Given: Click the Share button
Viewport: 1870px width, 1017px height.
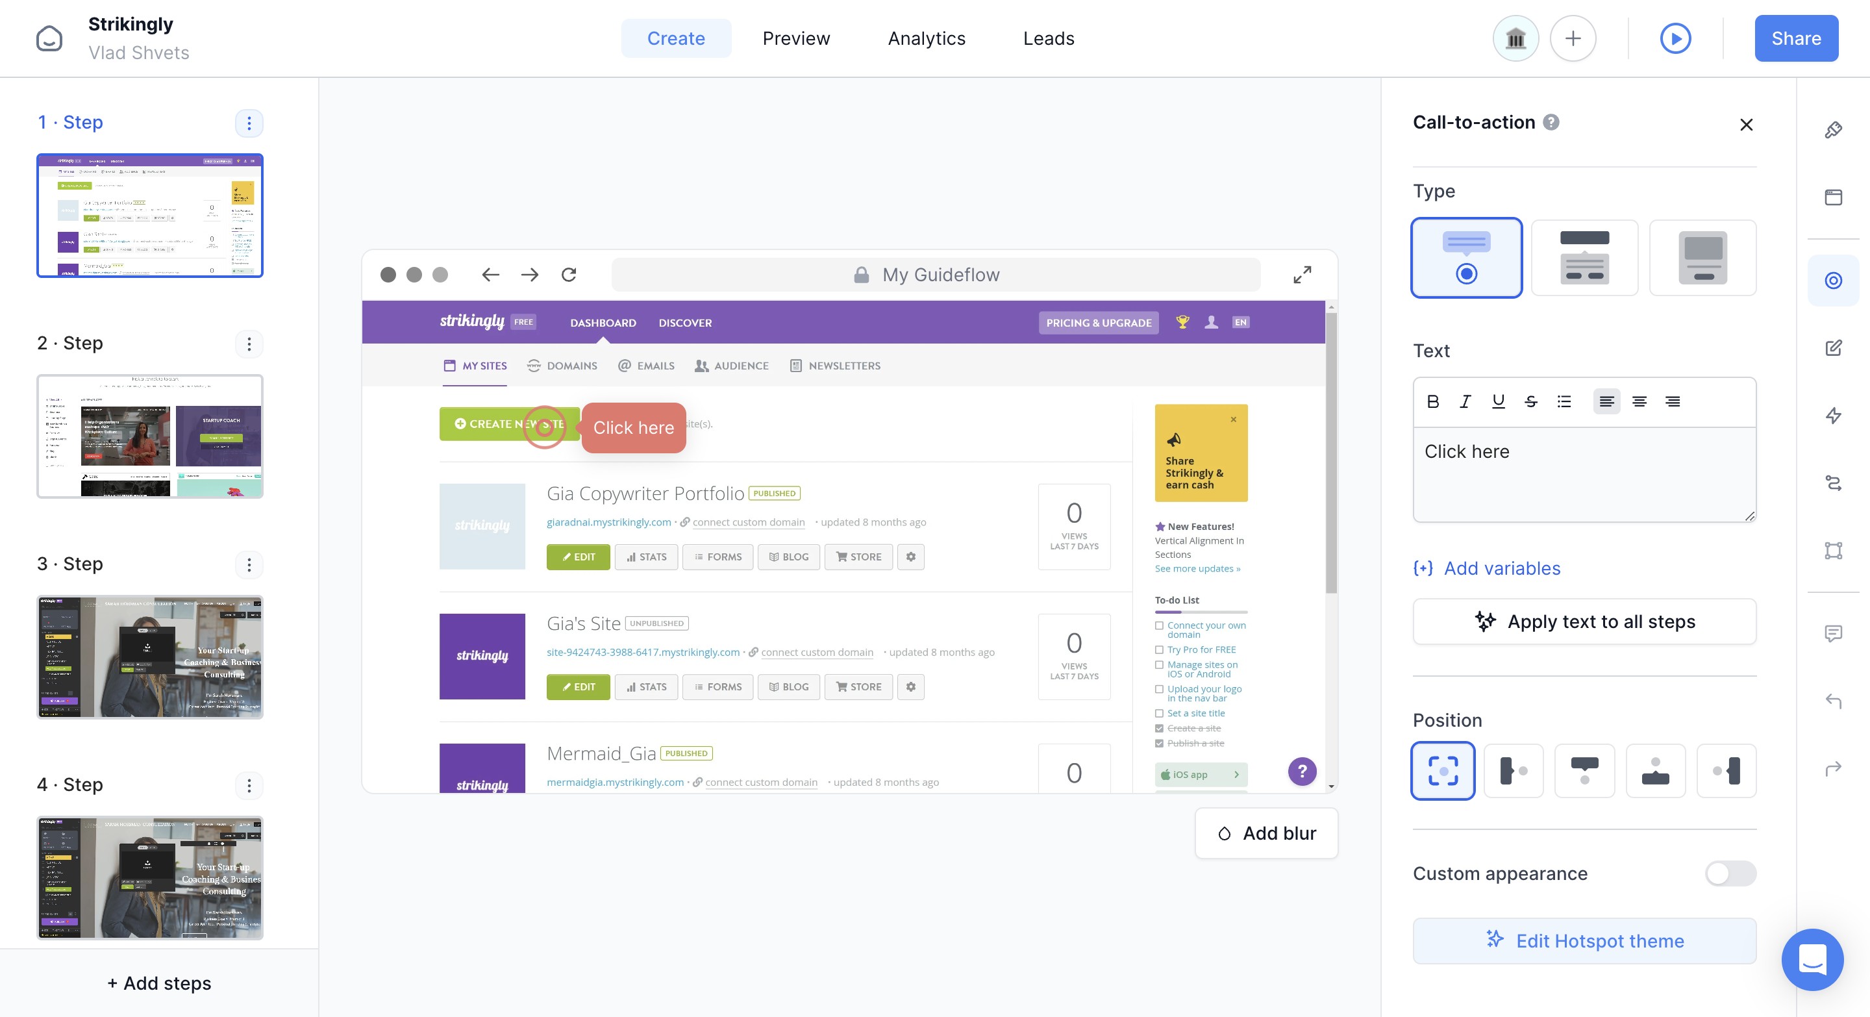Looking at the screenshot, I should (1796, 38).
